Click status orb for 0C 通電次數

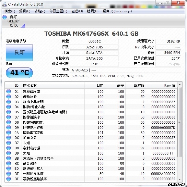tap(8, 138)
